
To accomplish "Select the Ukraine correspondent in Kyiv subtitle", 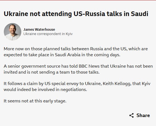I will click(x=48, y=34).
